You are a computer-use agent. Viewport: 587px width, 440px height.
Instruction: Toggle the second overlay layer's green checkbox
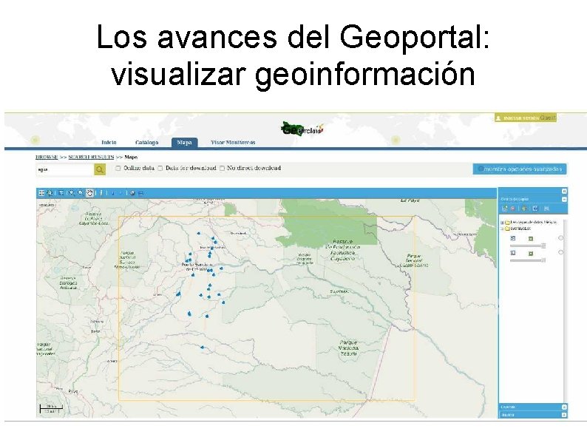point(531,254)
